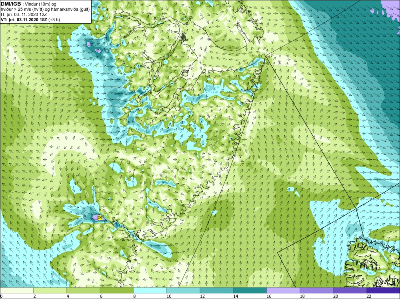Select the 10–12 m/s turquoise swatch
The width and height of the screenshot is (400, 299).
(x=183, y=291)
